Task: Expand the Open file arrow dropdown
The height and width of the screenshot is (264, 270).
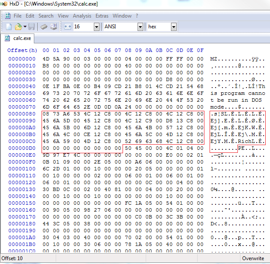Action: click(x=25, y=27)
